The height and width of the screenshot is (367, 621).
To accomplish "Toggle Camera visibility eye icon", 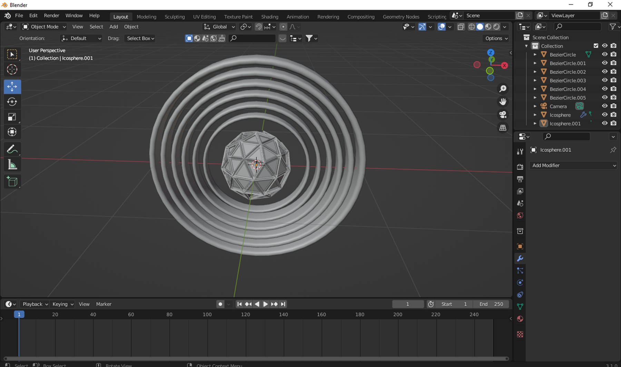I will coord(605,106).
